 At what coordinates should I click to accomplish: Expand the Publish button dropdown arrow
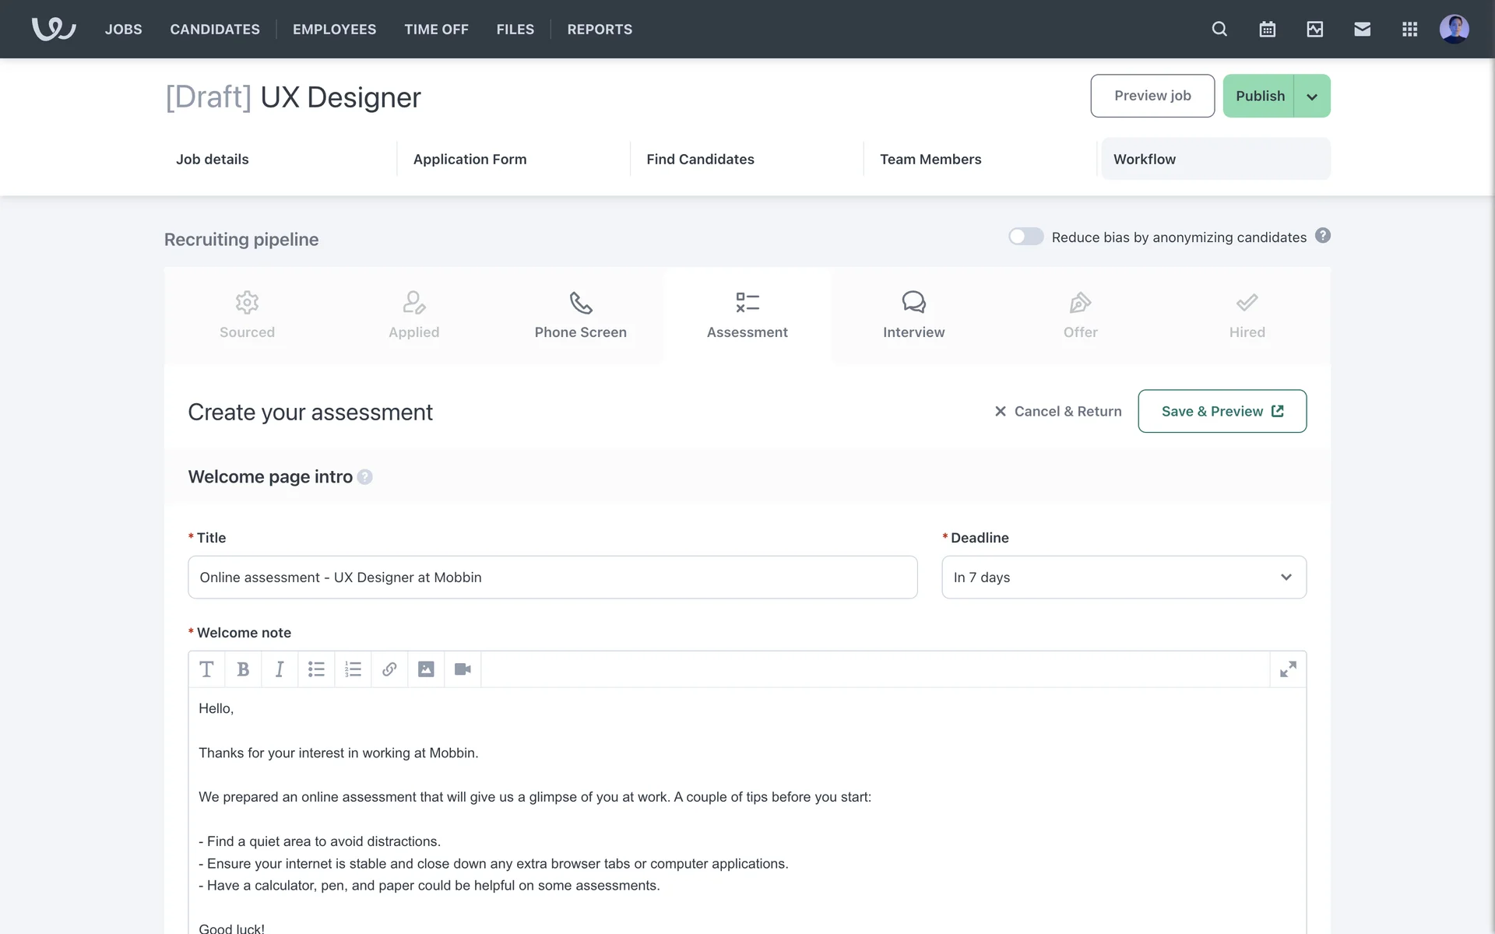(1312, 97)
